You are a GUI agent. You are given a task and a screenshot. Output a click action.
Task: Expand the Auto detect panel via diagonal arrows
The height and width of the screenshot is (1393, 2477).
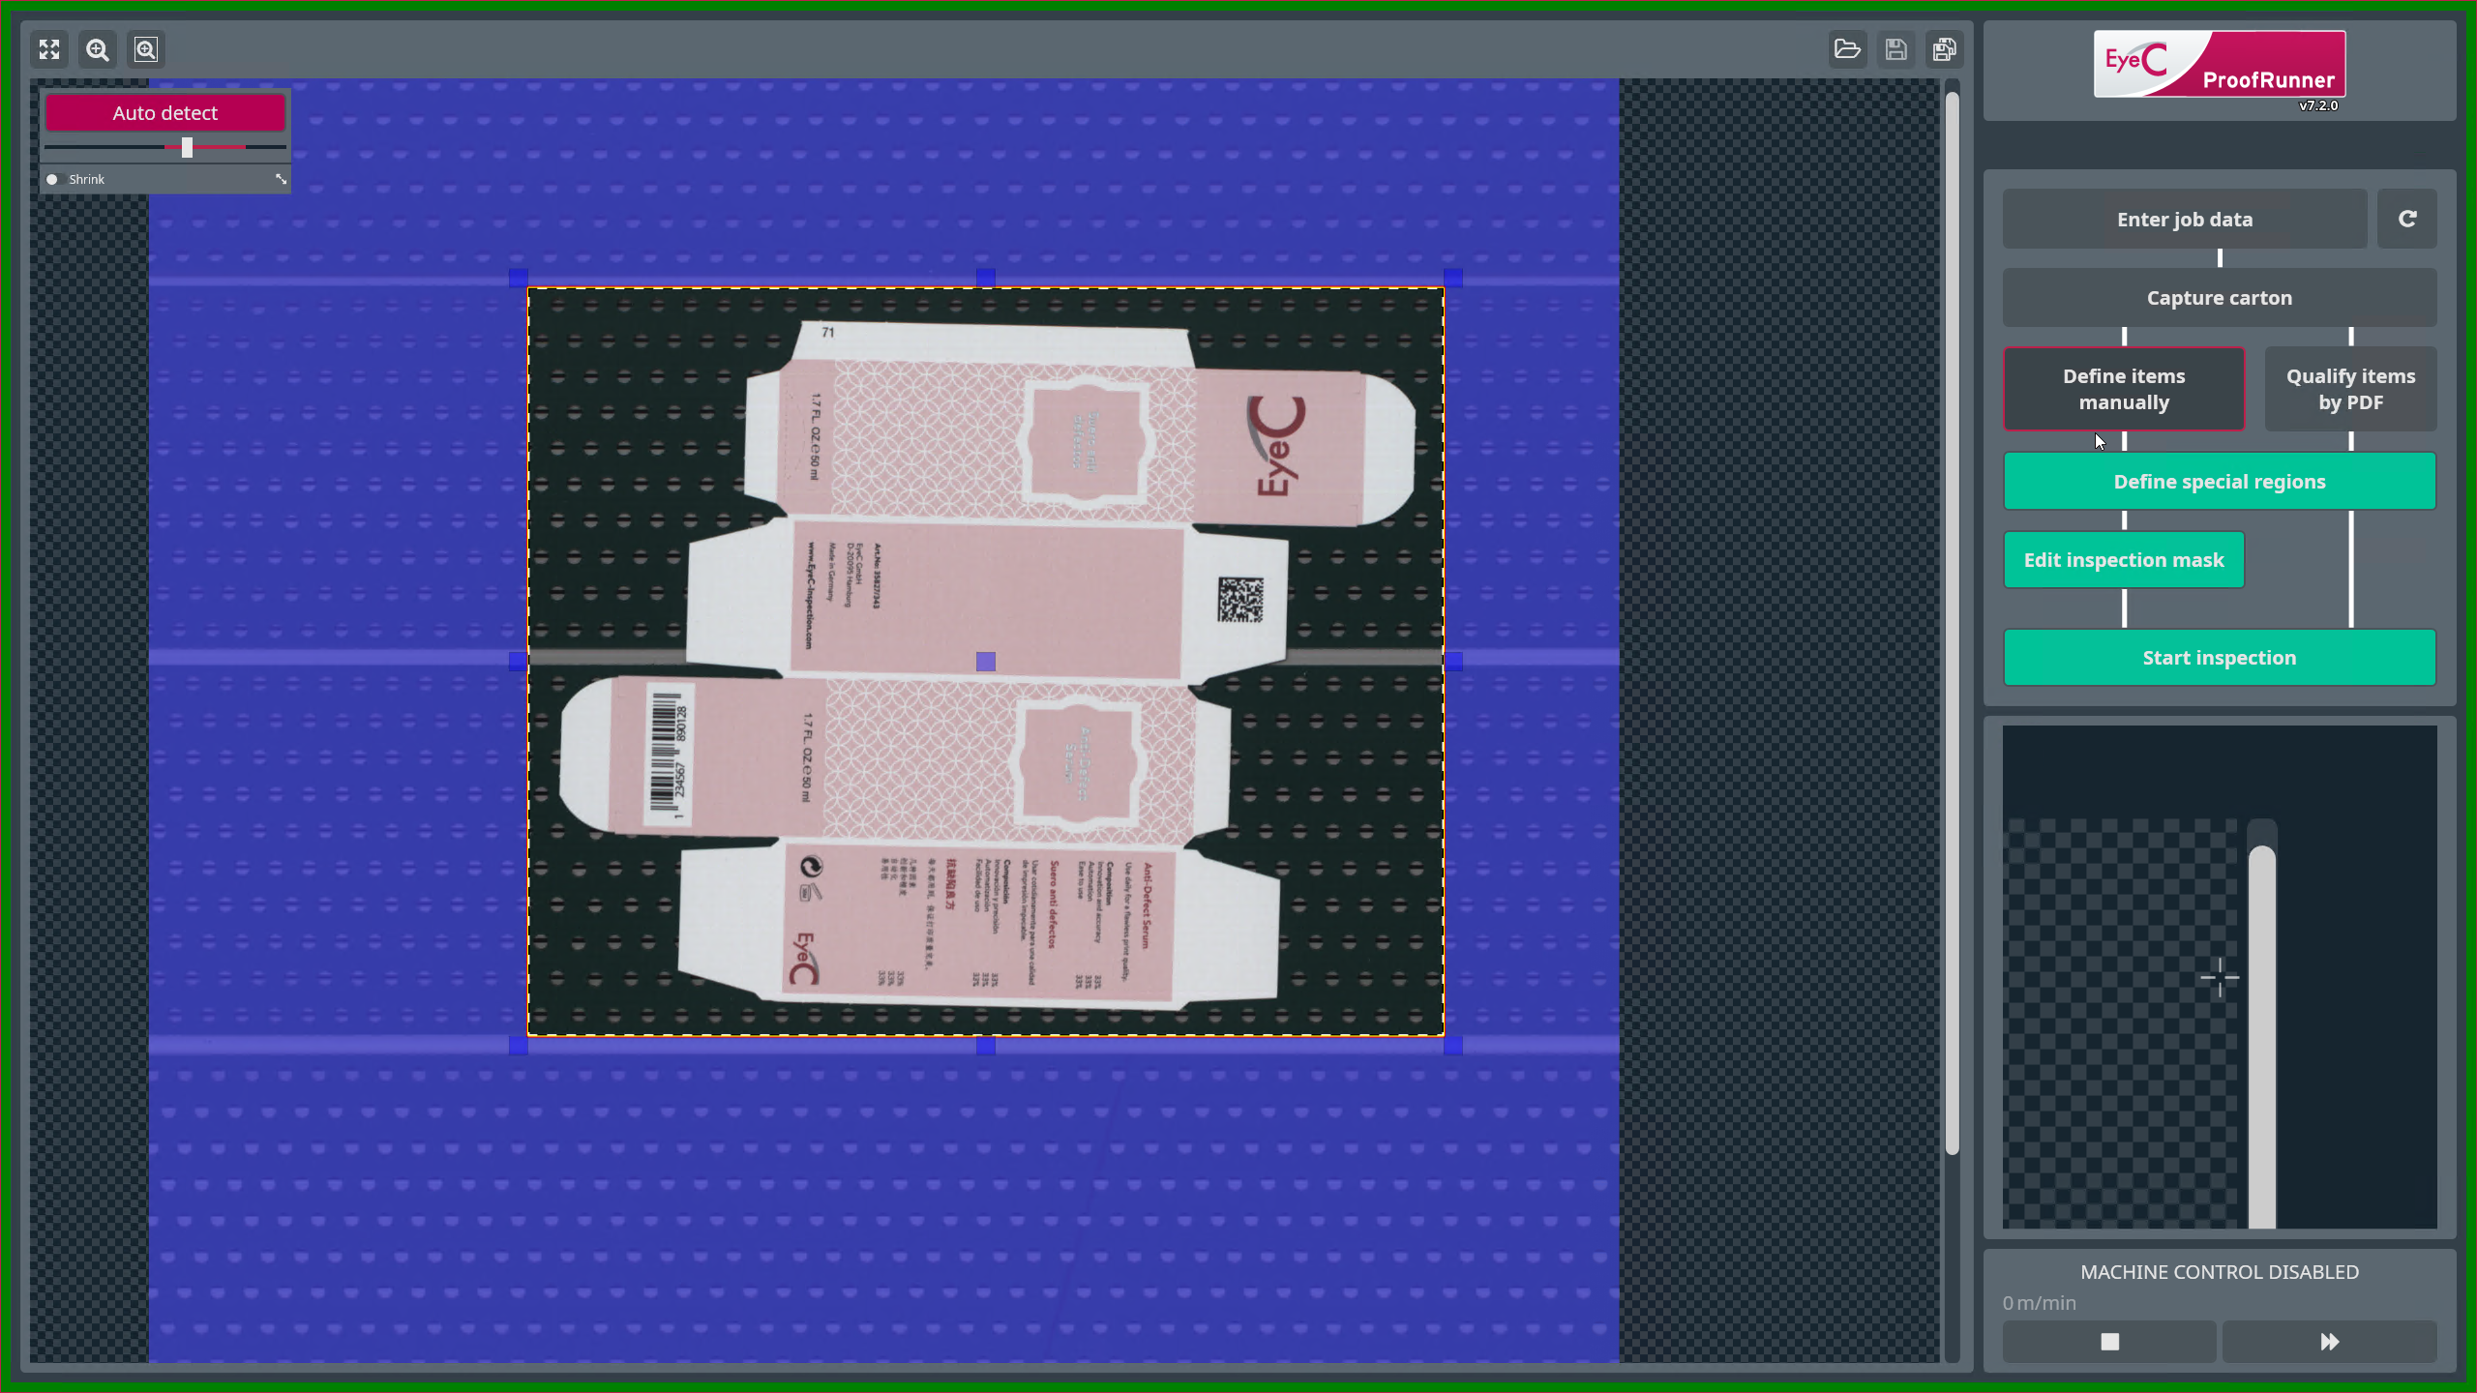point(281,179)
